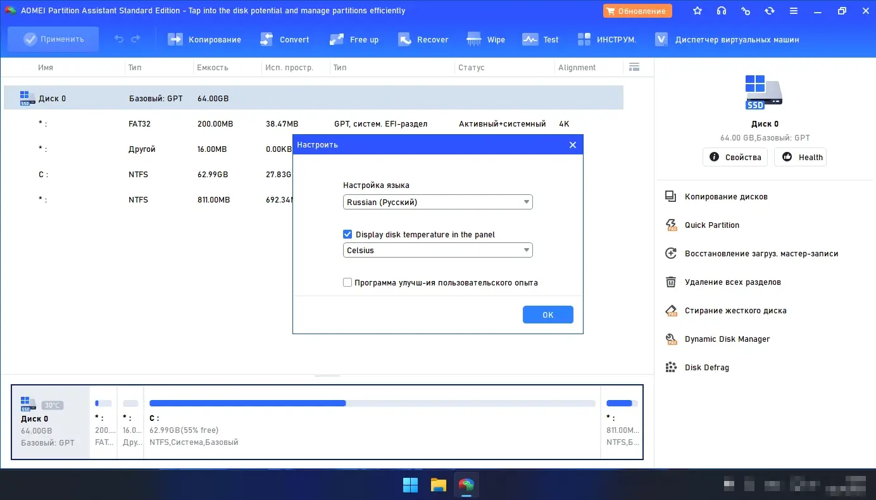This screenshot has height=500, width=876.
Task: Open the Free up toolbar item
Action: click(x=354, y=39)
